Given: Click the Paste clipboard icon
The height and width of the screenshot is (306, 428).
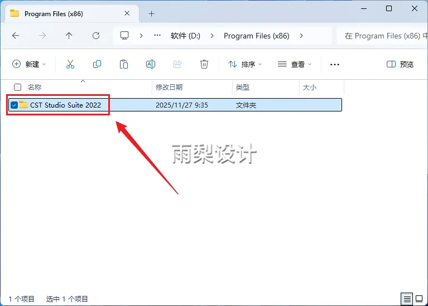Looking at the screenshot, I should click(124, 64).
